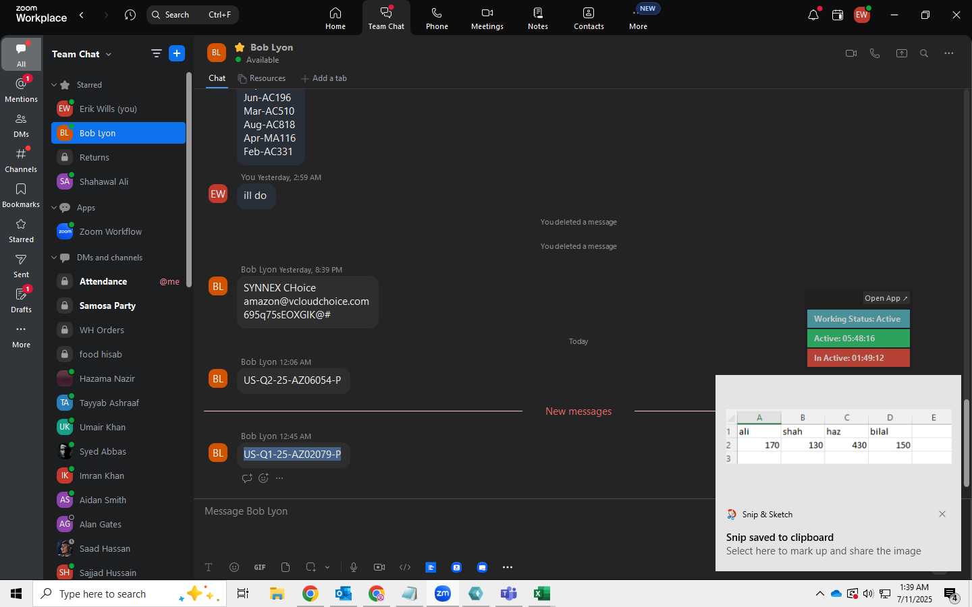Image resolution: width=972 pixels, height=607 pixels.
Task: Open more composer options
Action: (508, 567)
